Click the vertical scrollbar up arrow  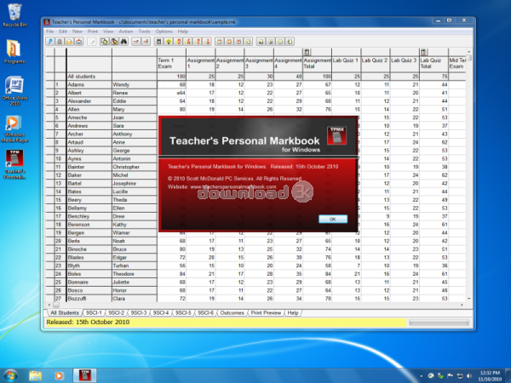tap(469, 51)
